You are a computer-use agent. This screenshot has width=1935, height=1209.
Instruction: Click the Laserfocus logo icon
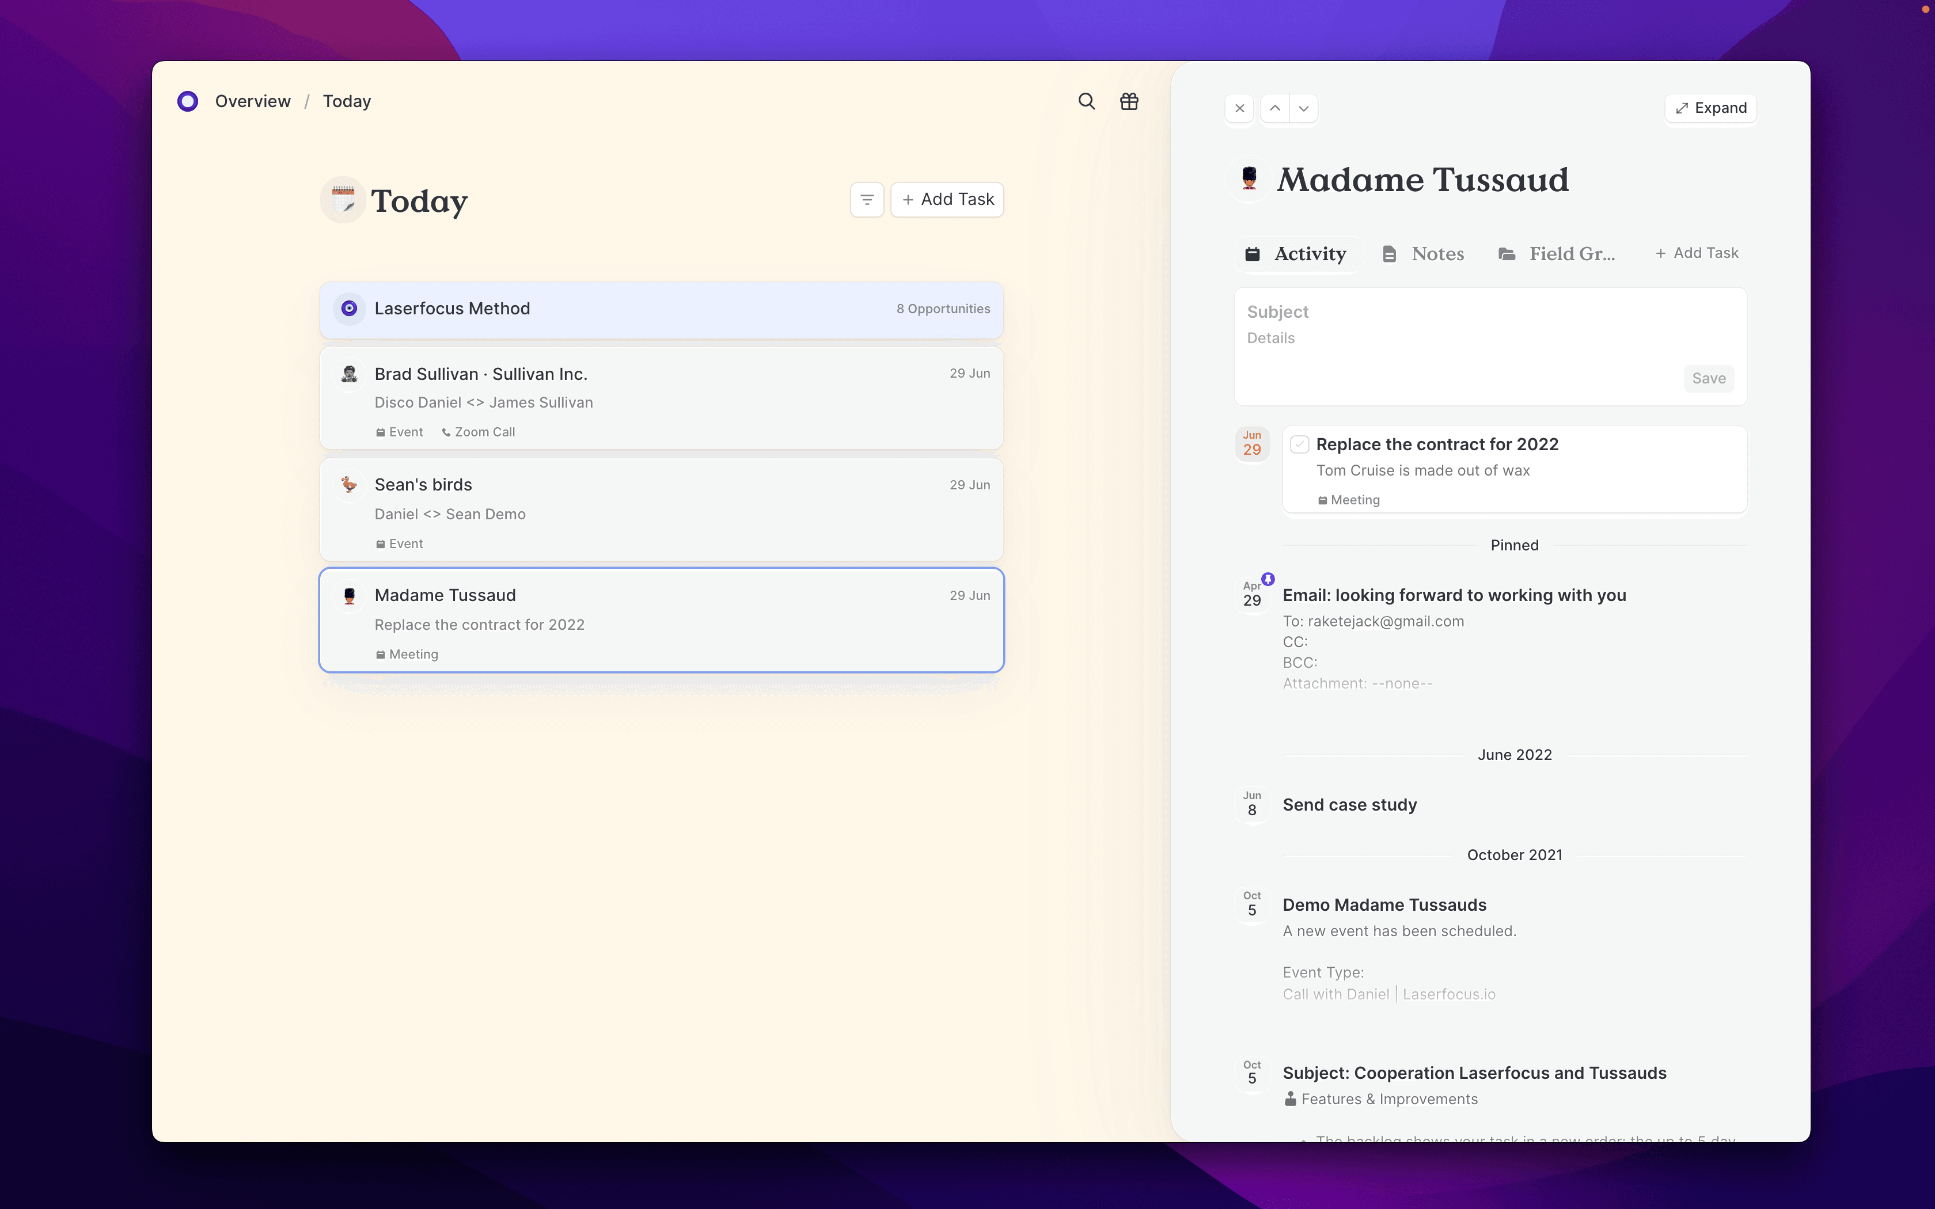(188, 101)
